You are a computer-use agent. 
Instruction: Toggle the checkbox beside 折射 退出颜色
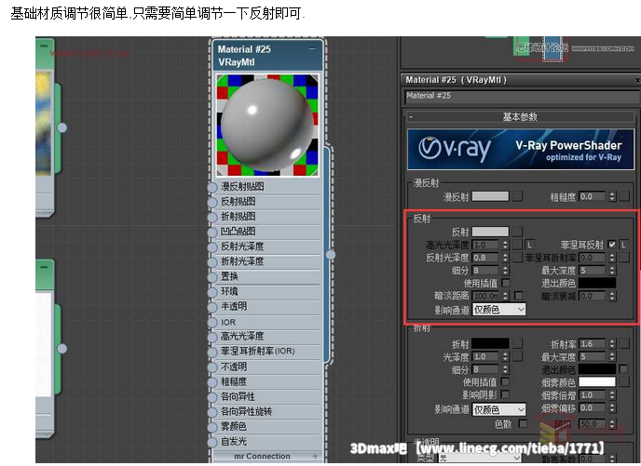623,369
